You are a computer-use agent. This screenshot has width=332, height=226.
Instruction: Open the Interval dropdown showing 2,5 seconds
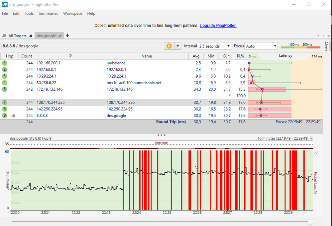(x=214, y=46)
